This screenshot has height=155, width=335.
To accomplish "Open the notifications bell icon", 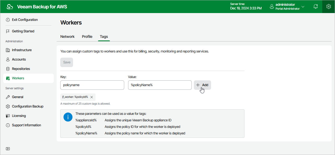I will coord(316,7).
